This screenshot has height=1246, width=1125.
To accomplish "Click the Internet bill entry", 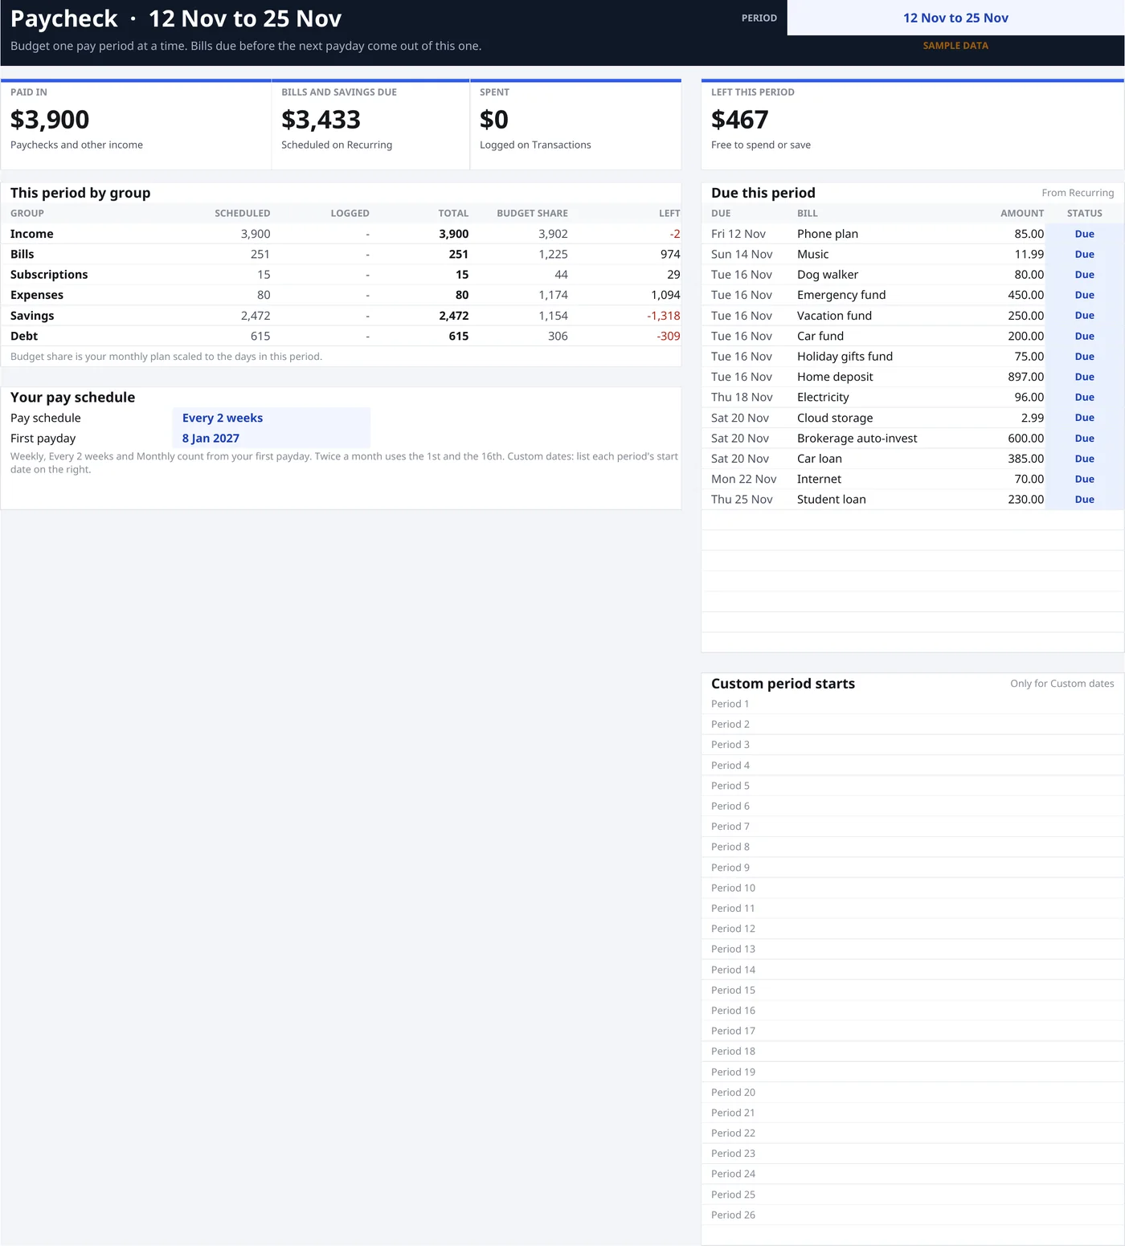I will click(819, 479).
